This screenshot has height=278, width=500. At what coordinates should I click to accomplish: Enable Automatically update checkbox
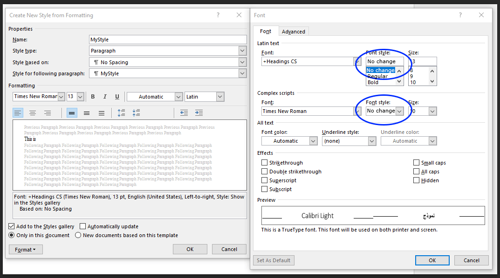point(82,226)
